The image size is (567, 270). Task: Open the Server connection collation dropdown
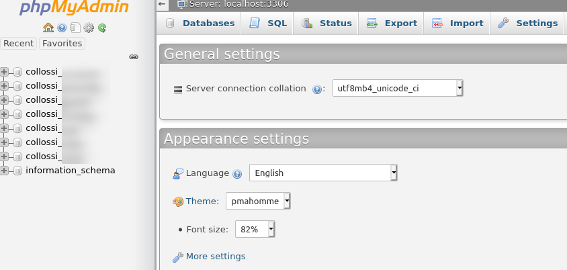[398, 88]
